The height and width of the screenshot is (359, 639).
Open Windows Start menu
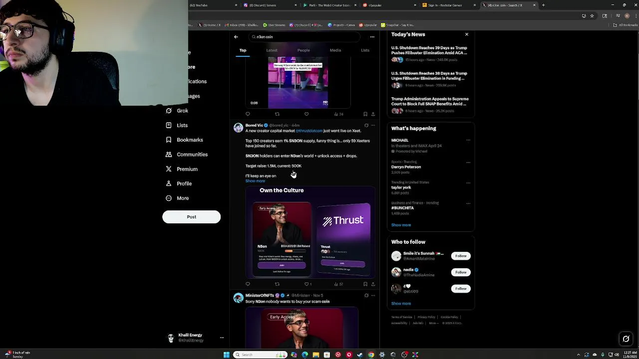point(226,355)
